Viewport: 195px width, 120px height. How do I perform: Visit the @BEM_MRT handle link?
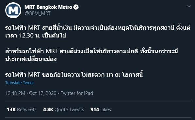pos(38,13)
